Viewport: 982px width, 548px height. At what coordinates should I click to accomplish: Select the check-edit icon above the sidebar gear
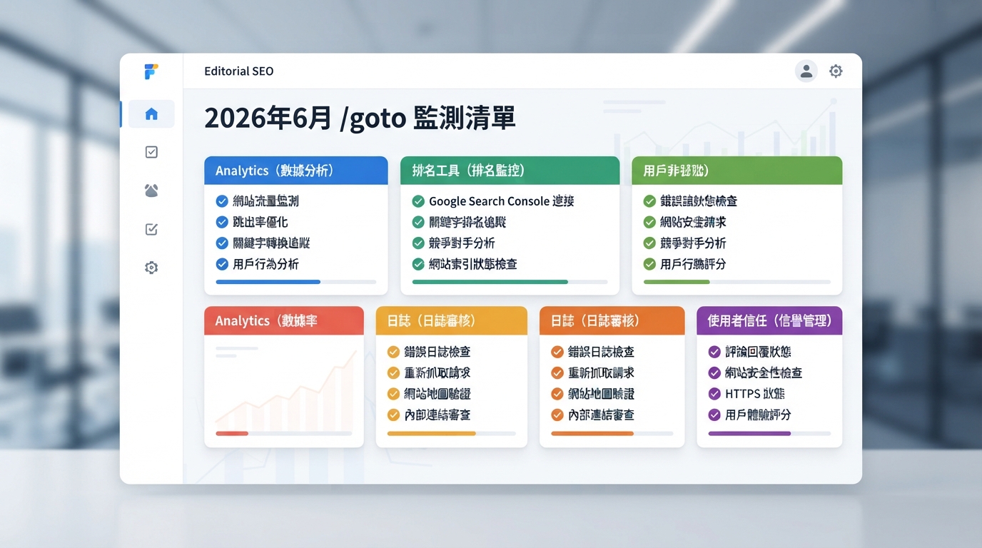pos(151,229)
